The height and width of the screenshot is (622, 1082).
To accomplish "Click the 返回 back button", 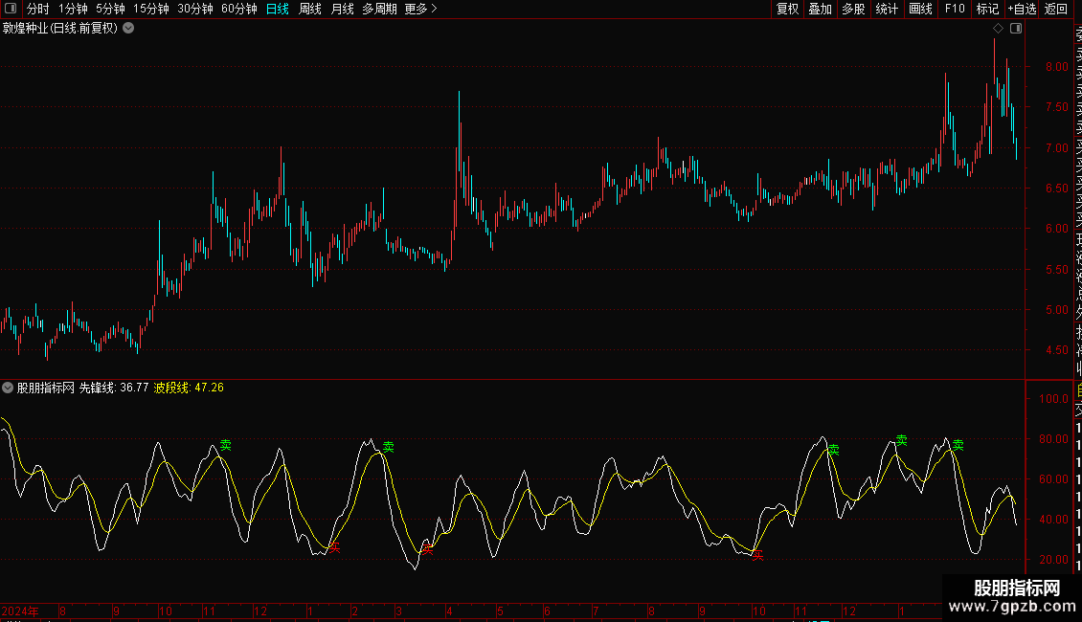I will [x=1056, y=9].
